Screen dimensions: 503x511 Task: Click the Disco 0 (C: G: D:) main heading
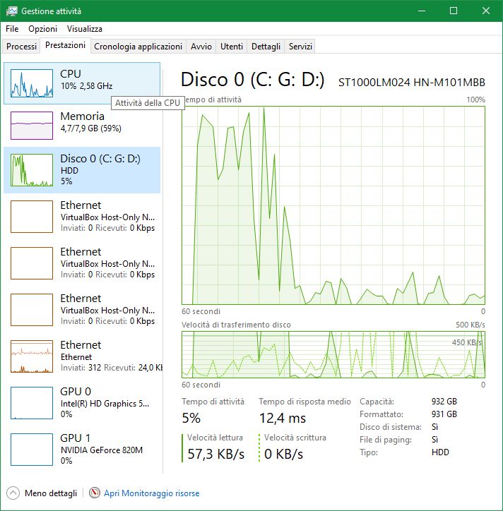point(253,80)
